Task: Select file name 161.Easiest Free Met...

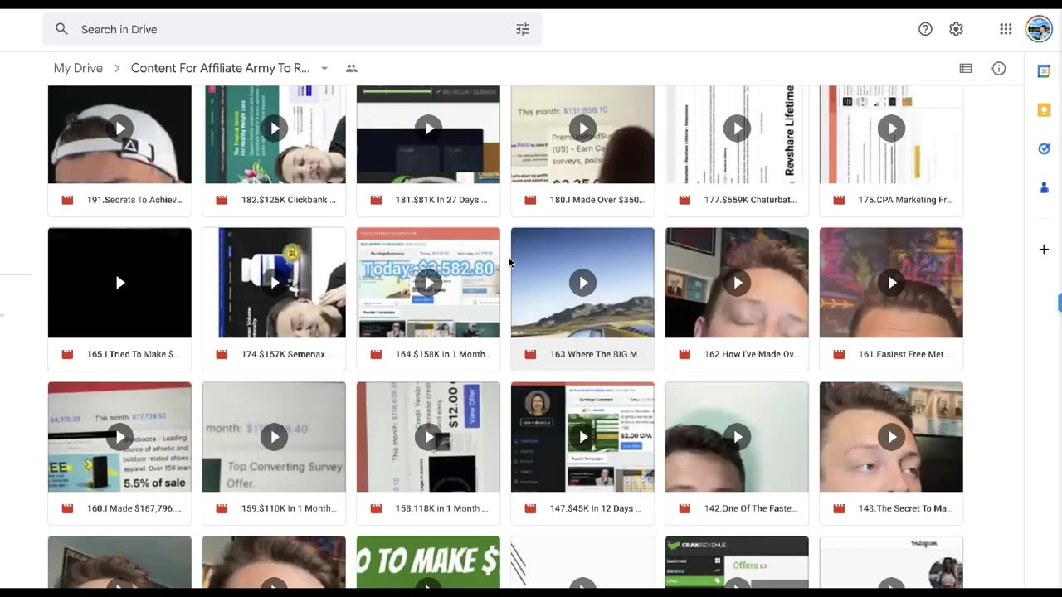Action: (x=904, y=354)
